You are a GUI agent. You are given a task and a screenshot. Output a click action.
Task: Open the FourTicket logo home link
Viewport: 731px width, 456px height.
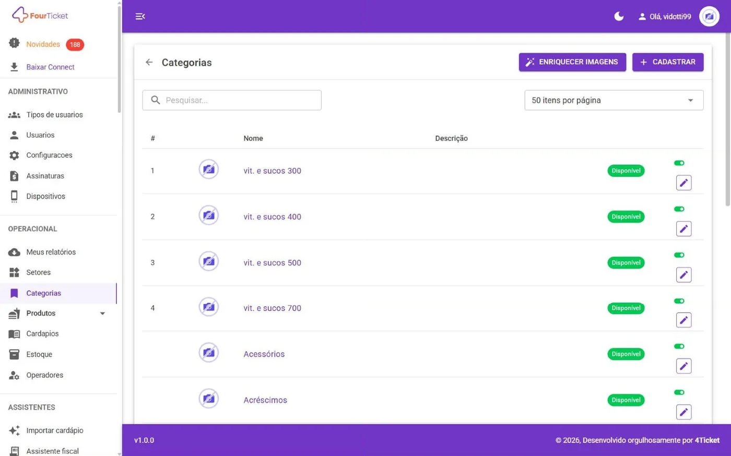[x=40, y=15]
